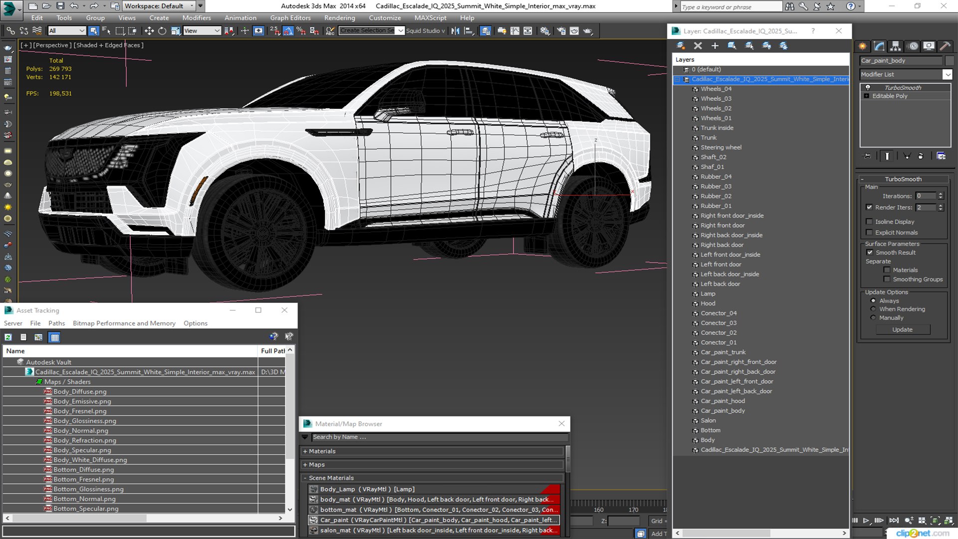
Task: Activate the Select Object tool
Action: click(93, 31)
